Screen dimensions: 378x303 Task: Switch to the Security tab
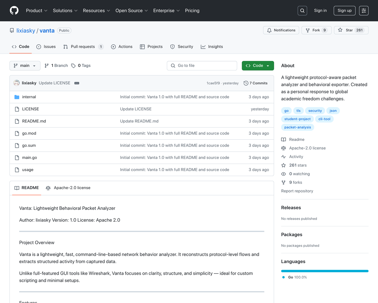pyautogui.click(x=182, y=47)
